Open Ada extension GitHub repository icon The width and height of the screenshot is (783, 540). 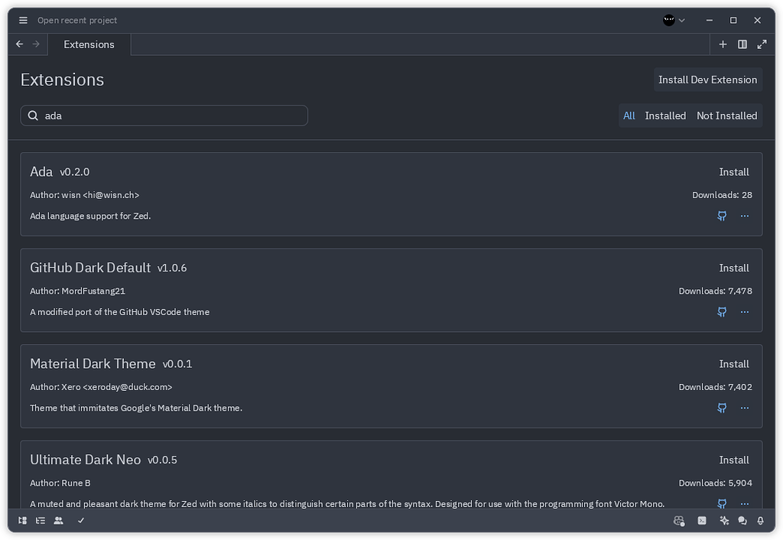(722, 216)
